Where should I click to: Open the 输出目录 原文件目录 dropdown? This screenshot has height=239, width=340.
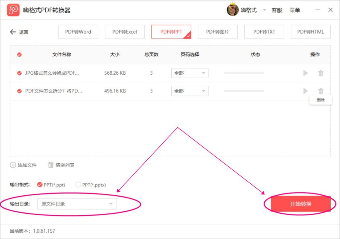click(77, 204)
